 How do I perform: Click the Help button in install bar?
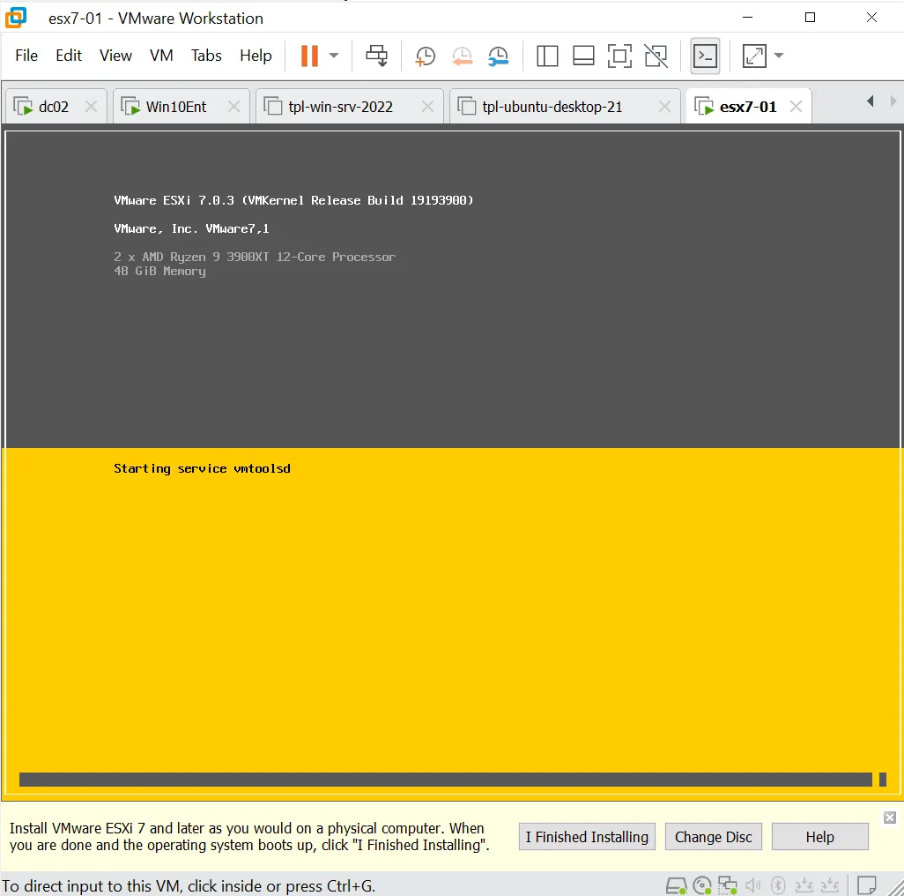tap(819, 837)
